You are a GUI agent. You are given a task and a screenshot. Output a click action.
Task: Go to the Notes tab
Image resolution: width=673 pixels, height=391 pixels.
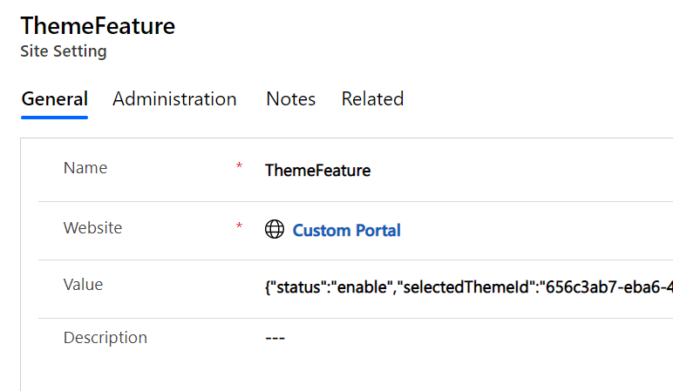(290, 99)
